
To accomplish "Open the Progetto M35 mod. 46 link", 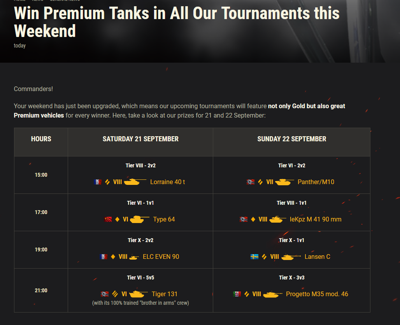I will (317, 294).
